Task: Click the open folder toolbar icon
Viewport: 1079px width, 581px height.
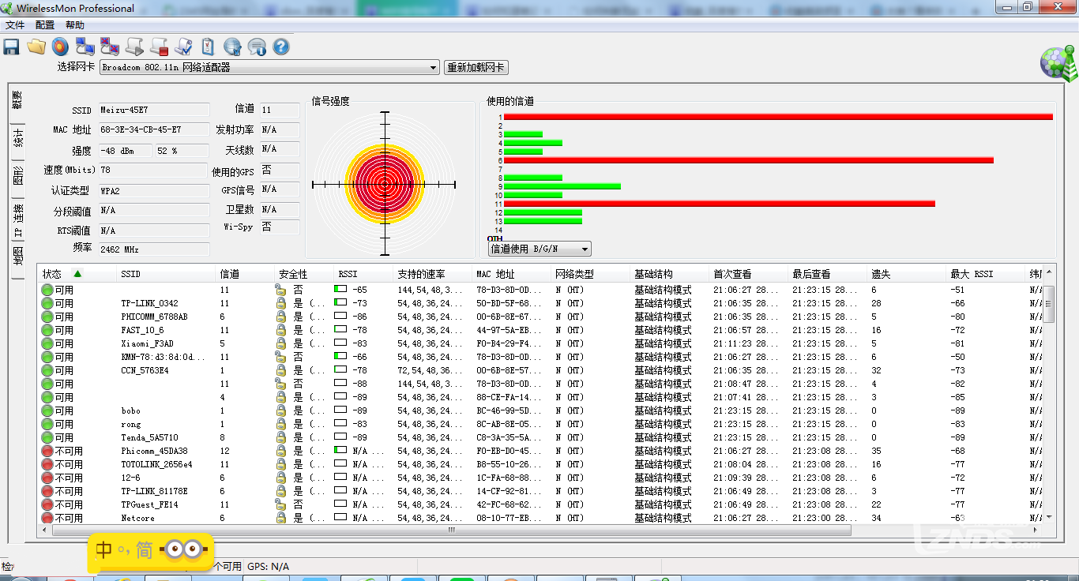Action: point(36,47)
